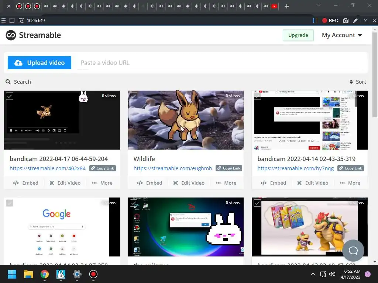Expand the My Account menu

[x=342, y=35]
